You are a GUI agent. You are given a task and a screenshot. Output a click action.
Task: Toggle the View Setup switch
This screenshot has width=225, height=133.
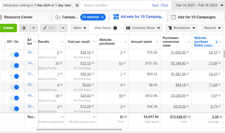click(x=117, y=28)
